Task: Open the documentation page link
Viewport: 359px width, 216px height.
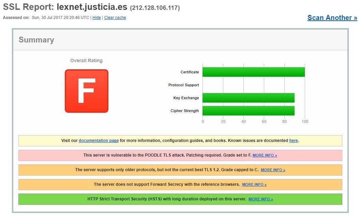Action: (99, 141)
